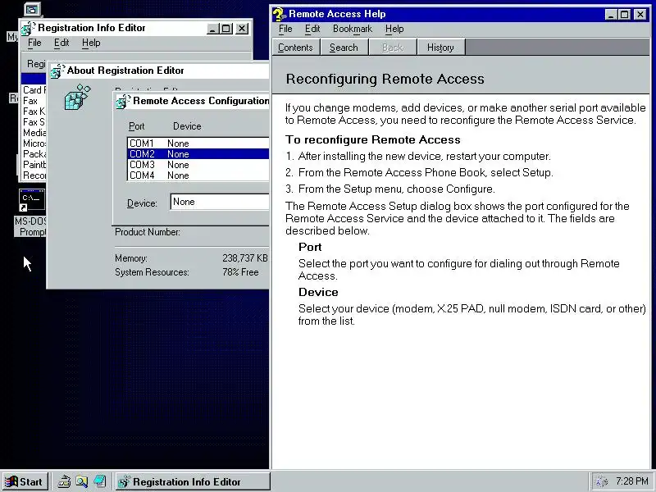Select the COM4 row in the port list
This screenshot has width=656, height=492.
pyautogui.click(x=198, y=175)
